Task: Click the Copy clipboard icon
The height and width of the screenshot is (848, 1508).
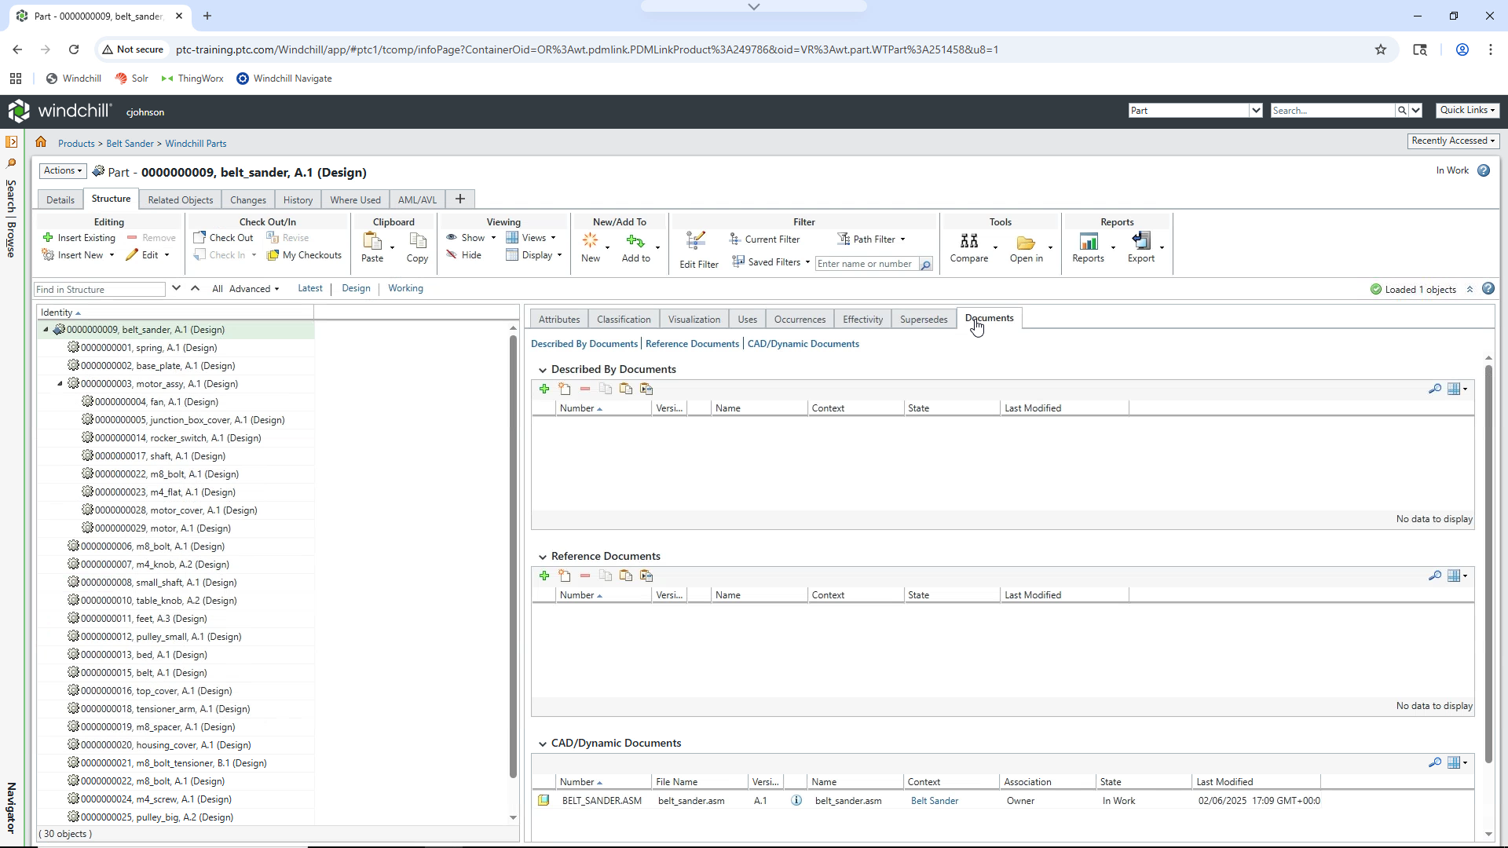Action: point(418,241)
